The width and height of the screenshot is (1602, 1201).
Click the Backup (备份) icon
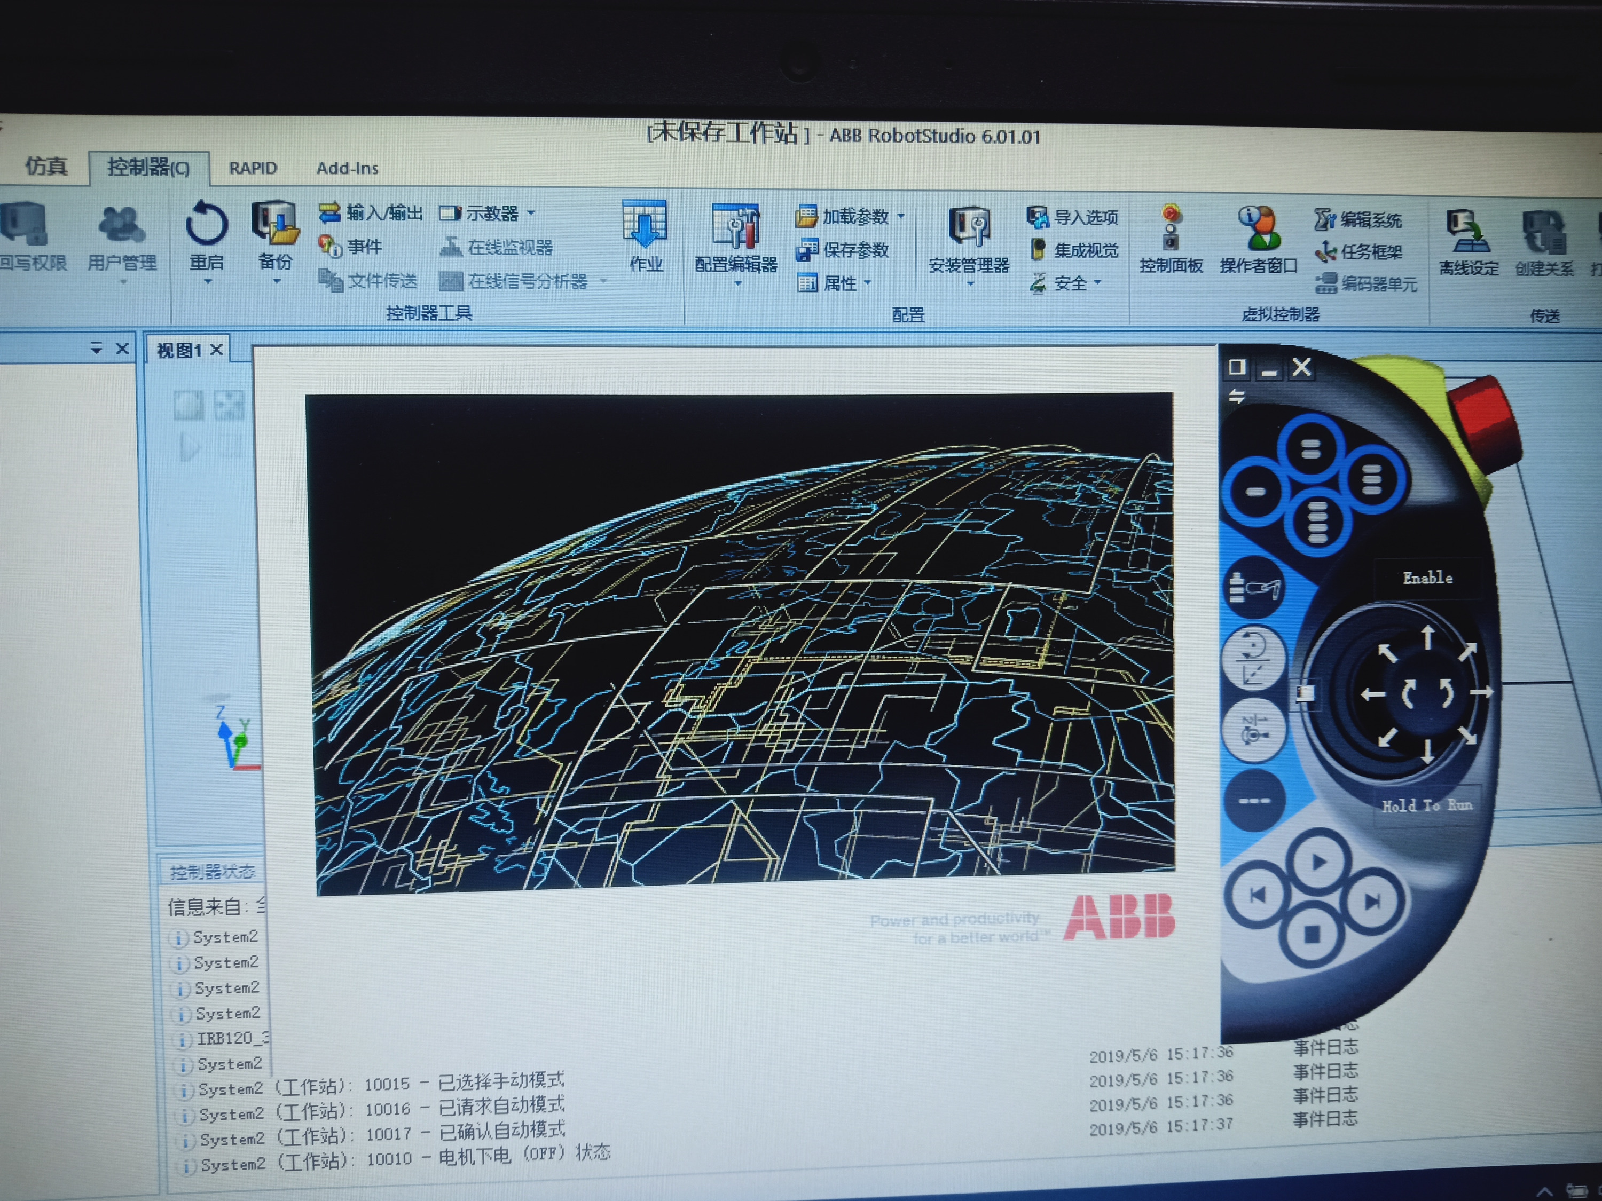tap(275, 224)
